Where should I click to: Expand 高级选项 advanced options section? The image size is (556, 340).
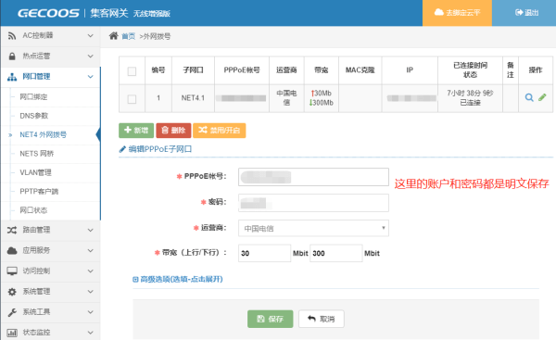coord(178,280)
